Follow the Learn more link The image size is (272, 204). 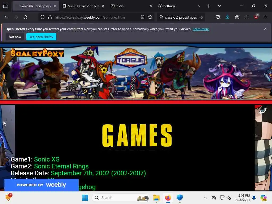201,29
